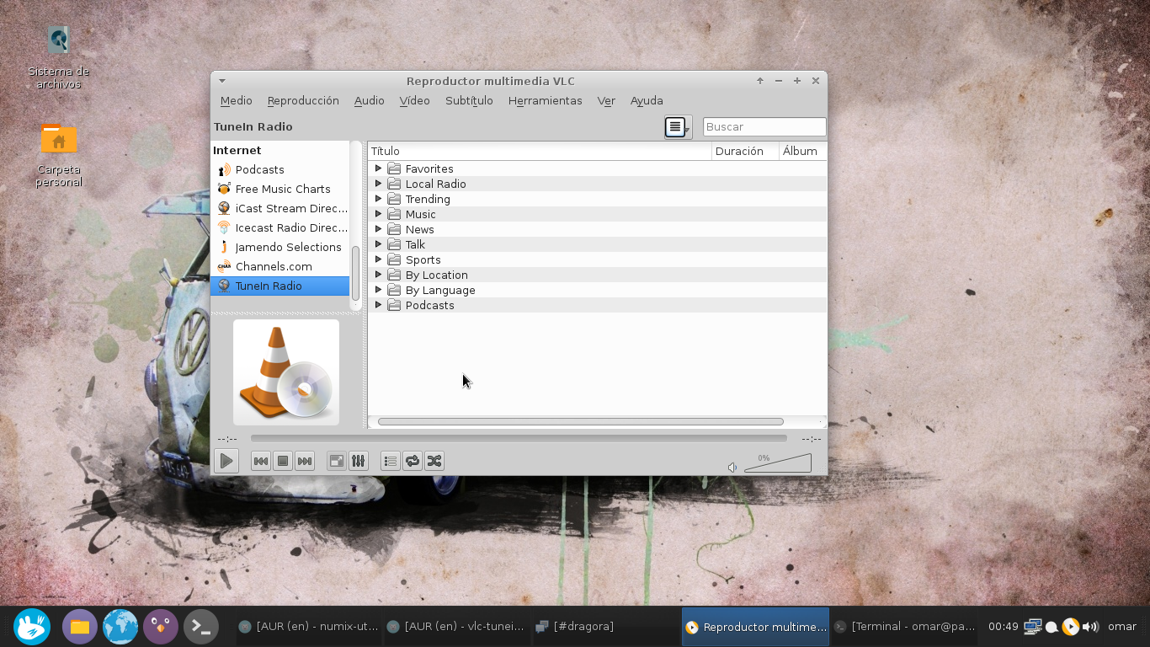Open the Ver menu
This screenshot has width=1150, height=647.
click(x=606, y=100)
